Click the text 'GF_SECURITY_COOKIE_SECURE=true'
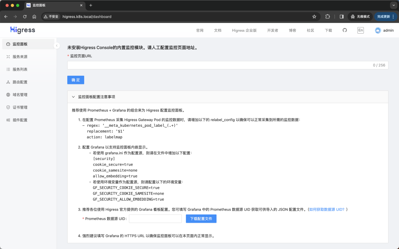 [x=126, y=188]
